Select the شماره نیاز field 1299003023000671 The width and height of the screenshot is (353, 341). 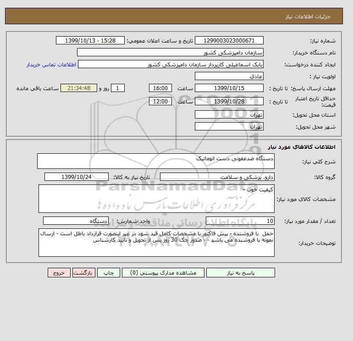(x=229, y=40)
